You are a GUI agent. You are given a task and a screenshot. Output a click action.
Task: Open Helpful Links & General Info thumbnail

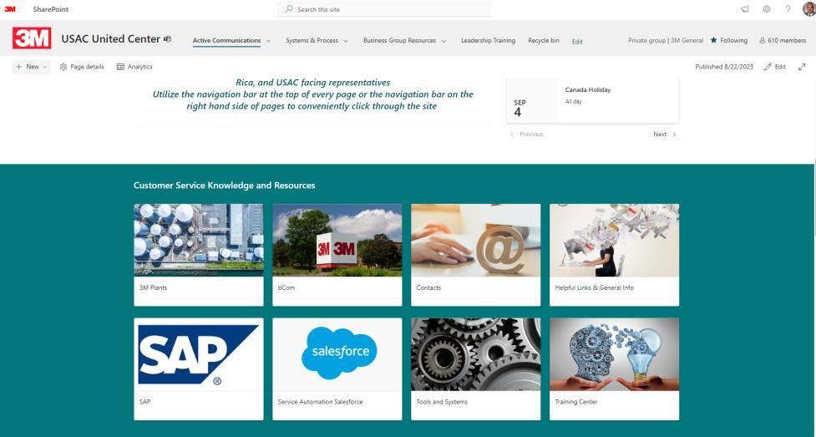[614, 240]
